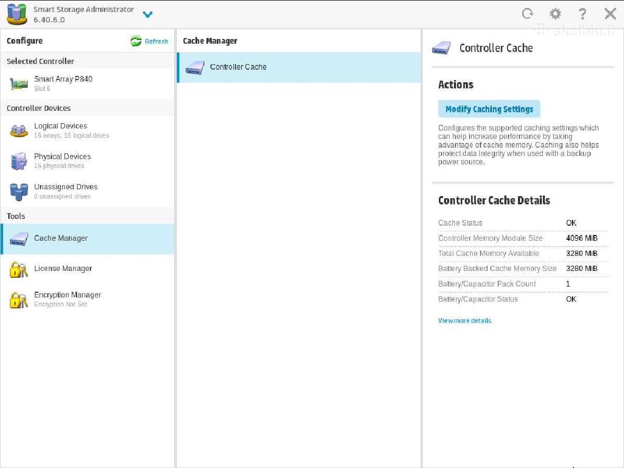Screen dimensions: 624x468
Task: Open Logical Devices entry
Action: [87, 131]
